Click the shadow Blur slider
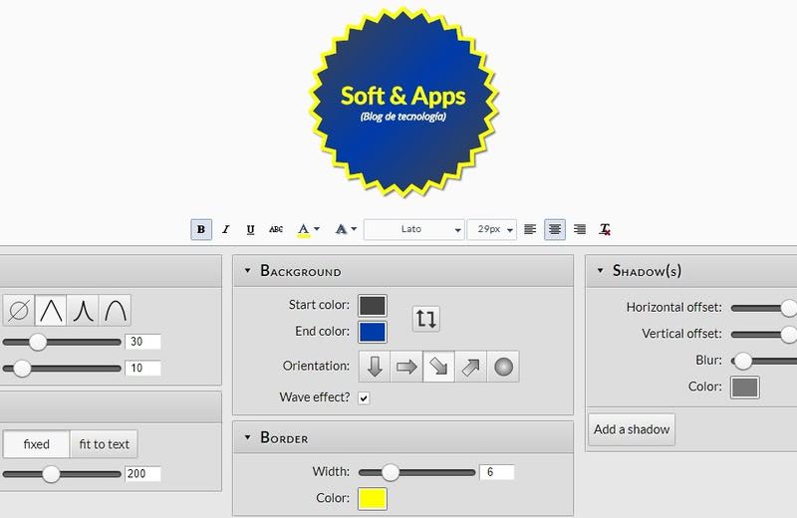The height and width of the screenshot is (518, 797). pyautogui.click(x=764, y=361)
